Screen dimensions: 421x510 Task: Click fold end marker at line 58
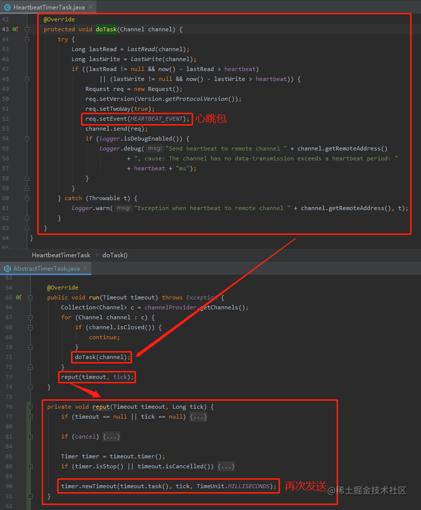pos(27,178)
